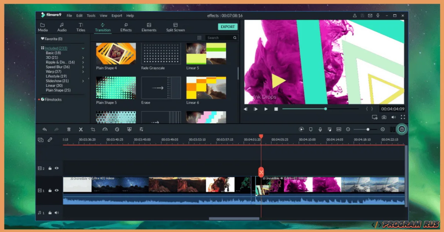Screen dimensions: 444x232
Task: Open the Effects tab
Action: (126, 27)
